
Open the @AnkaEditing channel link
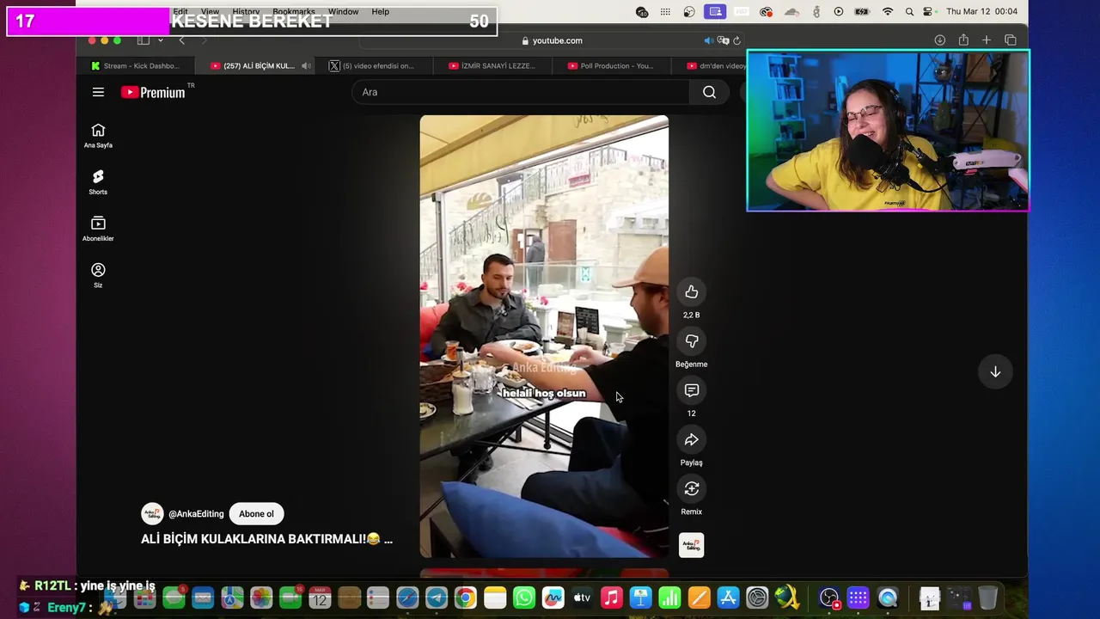click(196, 514)
